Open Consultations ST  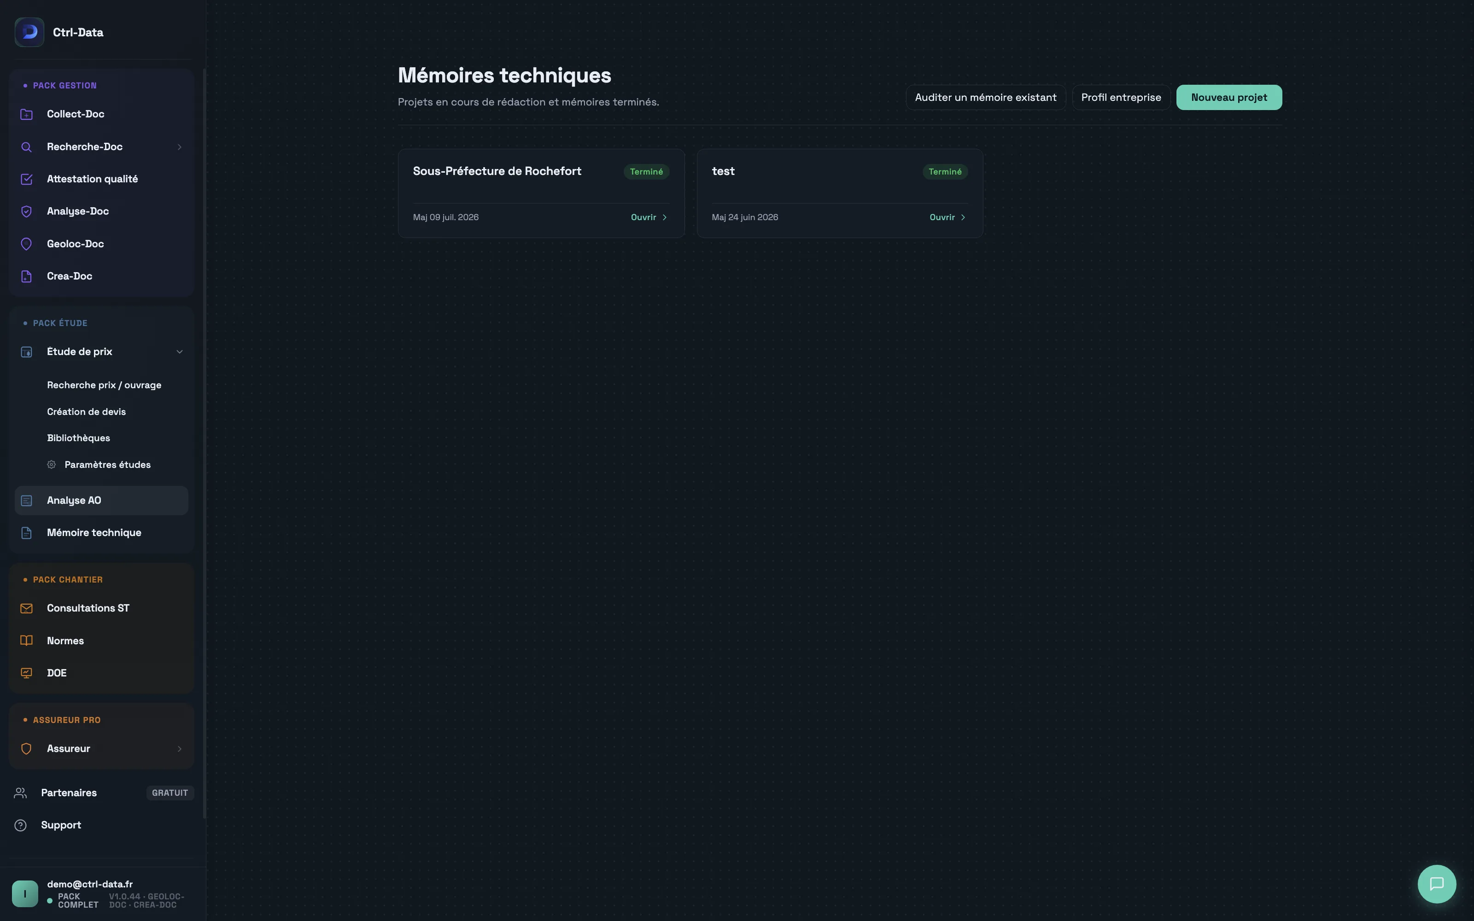point(101,608)
